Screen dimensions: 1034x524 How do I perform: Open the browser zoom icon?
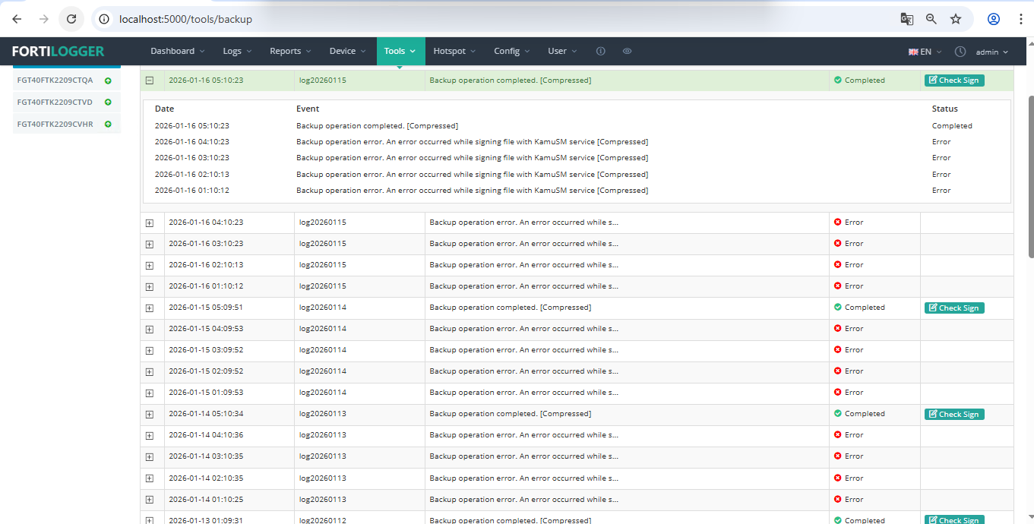pyautogui.click(x=931, y=19)
